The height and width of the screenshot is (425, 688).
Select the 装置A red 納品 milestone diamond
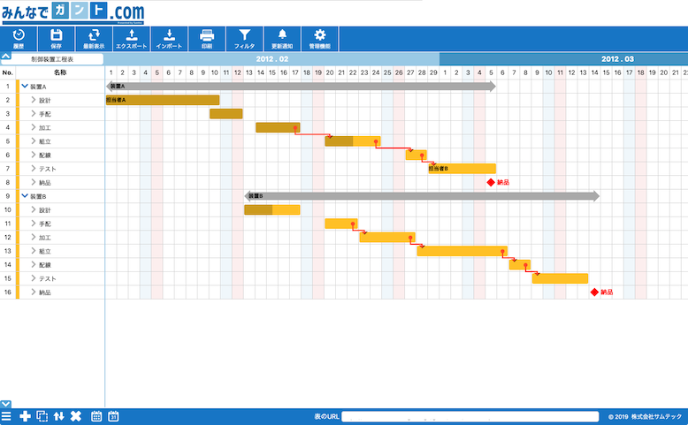(x=491, y=182)
